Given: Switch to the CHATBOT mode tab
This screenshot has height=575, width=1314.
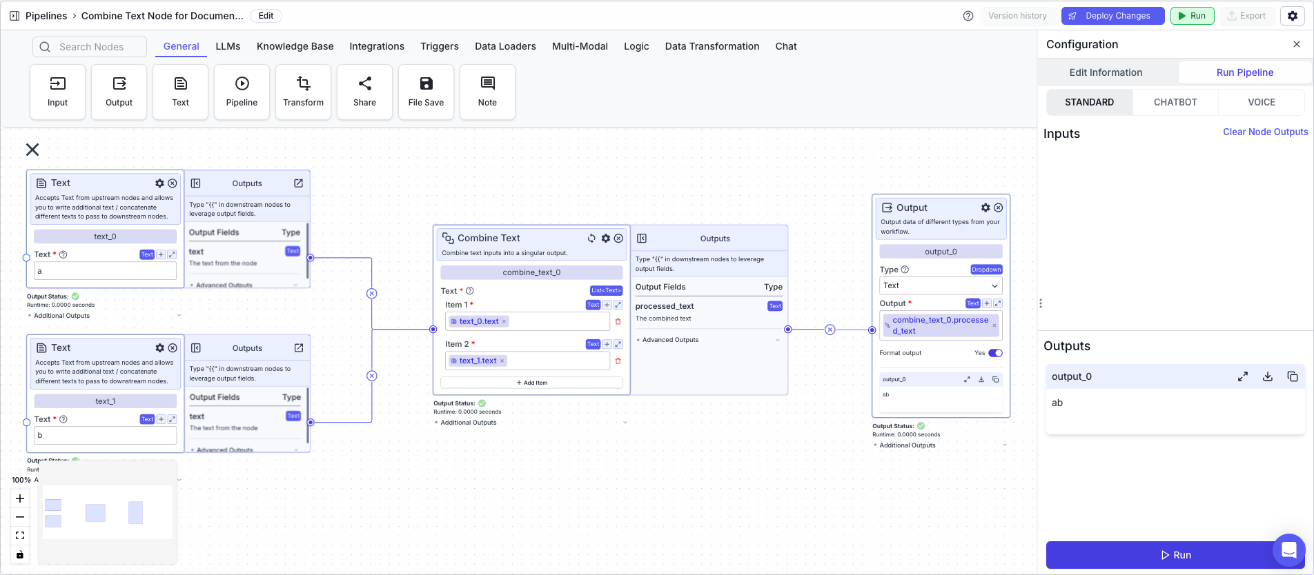Looking at the screenshot, I should point(1175,102).
